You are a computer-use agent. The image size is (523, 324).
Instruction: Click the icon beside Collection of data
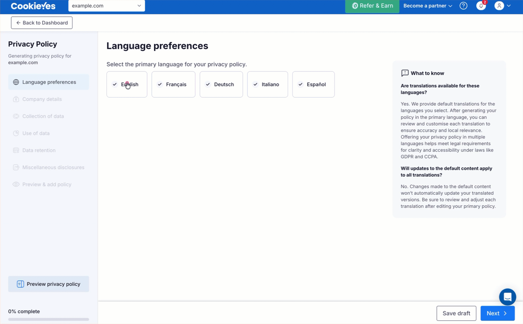point(16,116)
